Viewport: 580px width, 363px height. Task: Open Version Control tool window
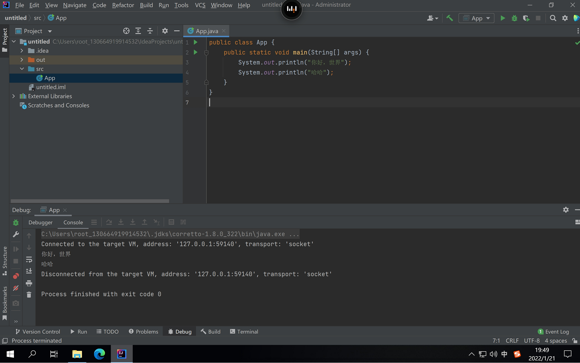coord(38,332)
